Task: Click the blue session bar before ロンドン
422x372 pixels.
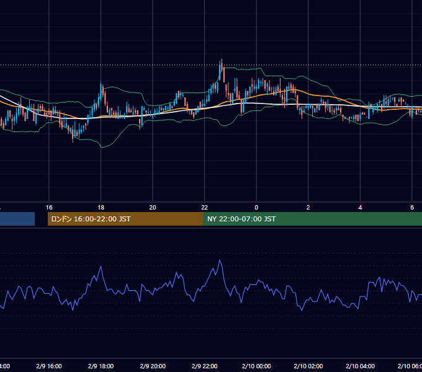Action: click(x=17, y=219)
